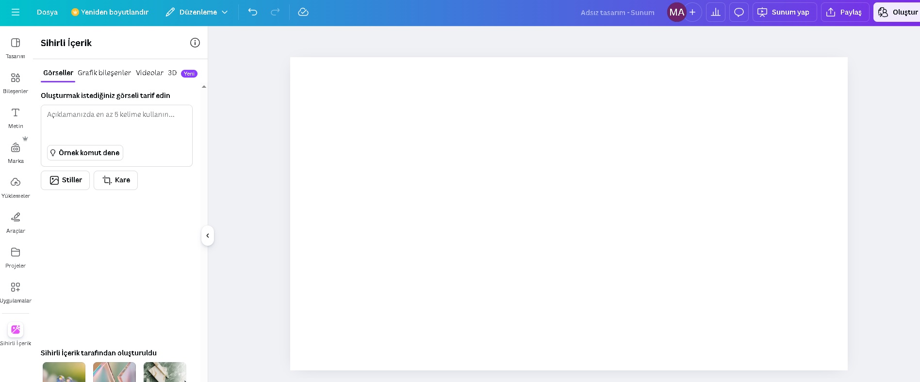Screen dimensions: 920x382
Task: Open the comments speech bubble icon
Action: [739, 12]
